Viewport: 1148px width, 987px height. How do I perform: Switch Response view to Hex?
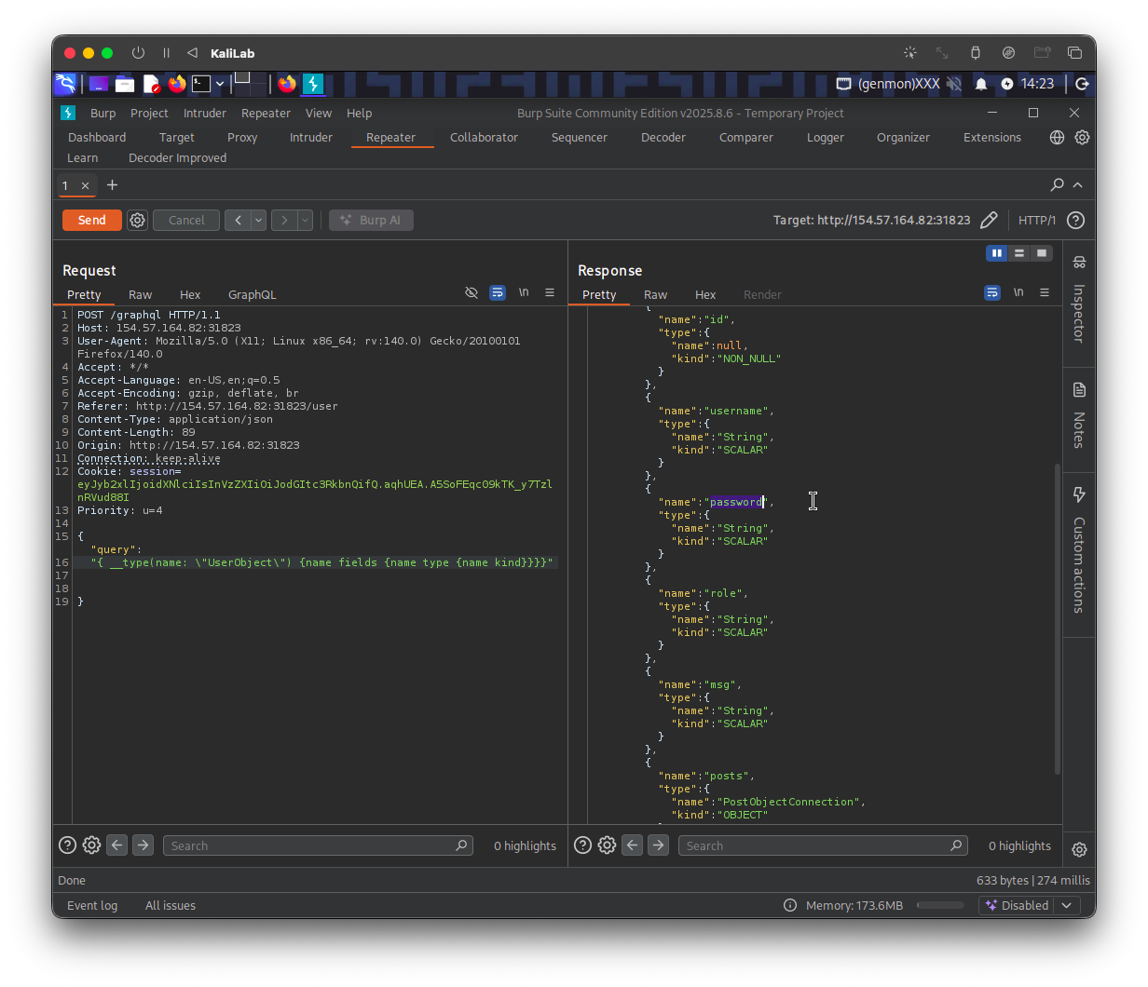(x=705, y=295)
